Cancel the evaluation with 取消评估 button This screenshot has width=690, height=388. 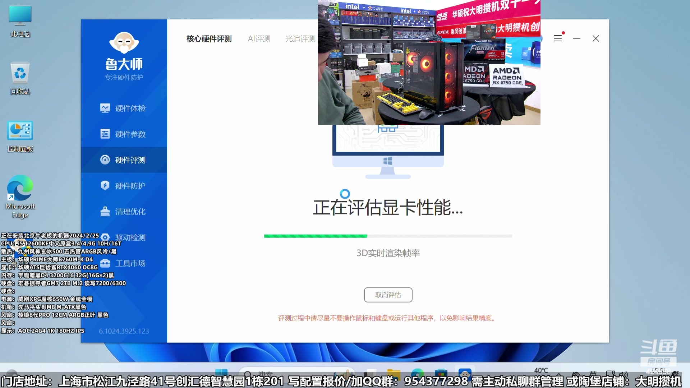click(x=388, y=295)
